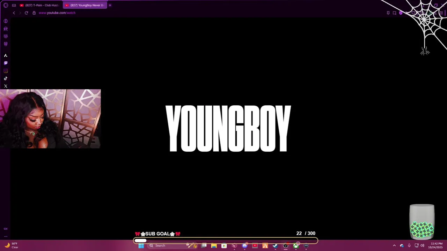Click the pinboard pin icon in toolbar
The width and height of the screenshot is (447, 251).
pos(388,13)
